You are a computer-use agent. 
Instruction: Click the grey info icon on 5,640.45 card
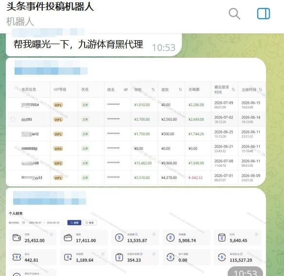256,234
